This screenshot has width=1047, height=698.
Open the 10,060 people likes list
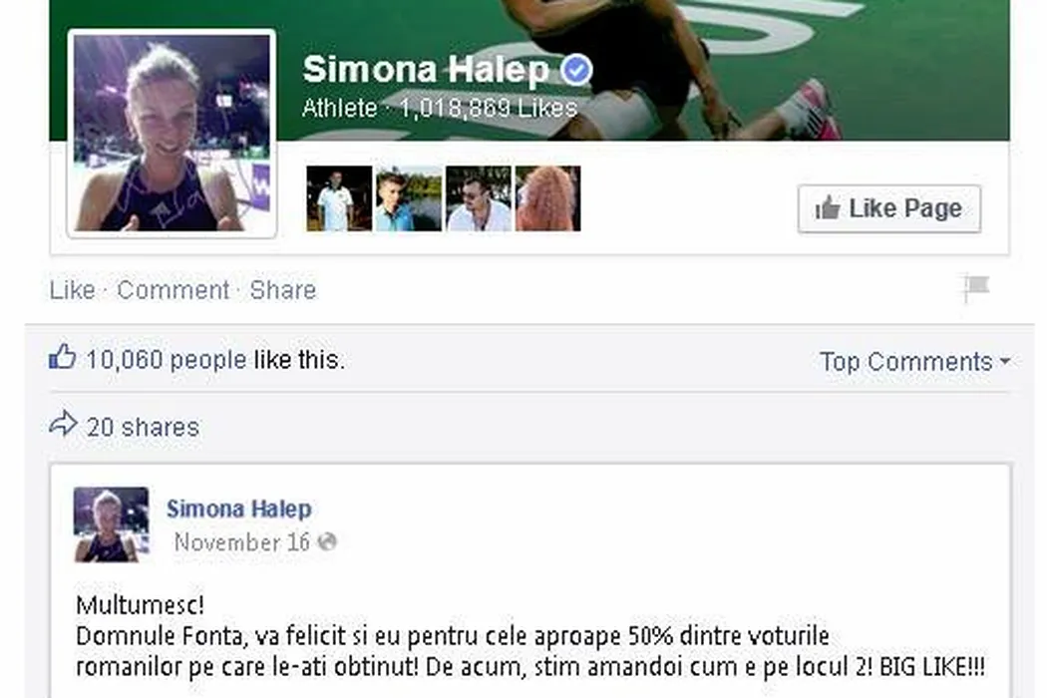[x=167, y=360]
